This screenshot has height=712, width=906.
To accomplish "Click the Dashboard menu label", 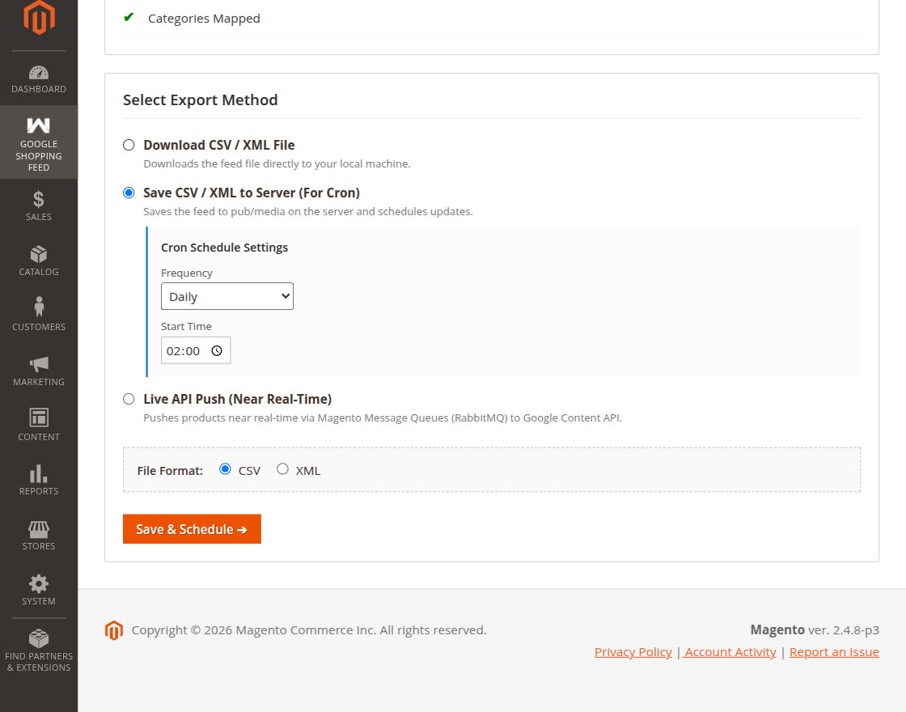I will click(x=39, y=89).
